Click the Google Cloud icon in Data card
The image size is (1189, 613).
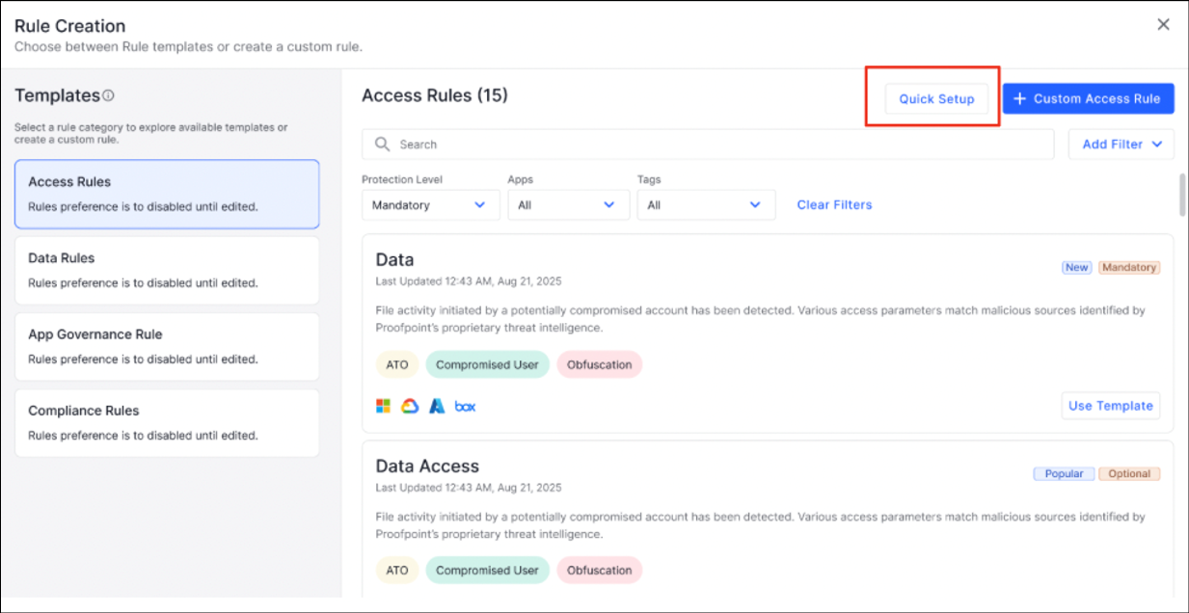[410, 406]
